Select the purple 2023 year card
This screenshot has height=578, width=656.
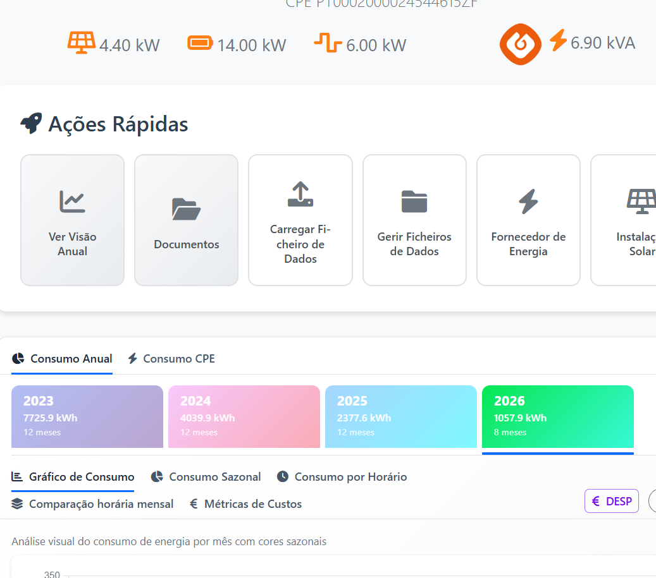click(87, 417)
